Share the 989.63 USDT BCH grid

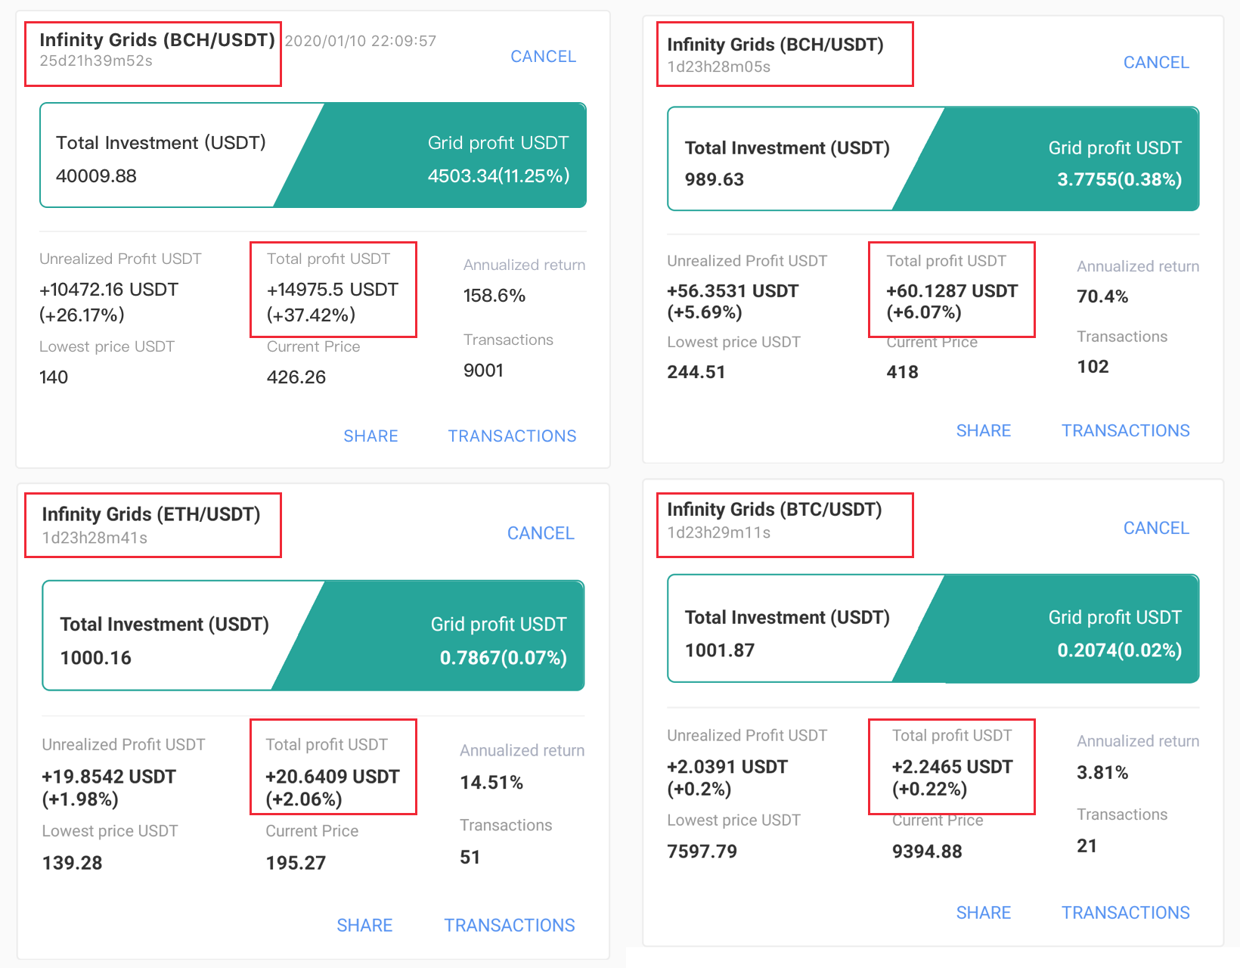click(x=984, y=430)
